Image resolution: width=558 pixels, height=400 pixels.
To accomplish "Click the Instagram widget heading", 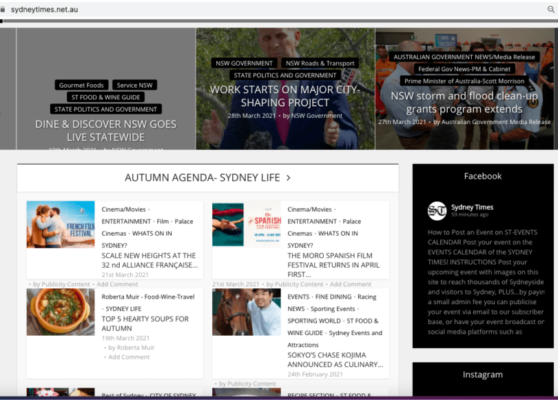I will pyautogui.click(x=483, y=374).
